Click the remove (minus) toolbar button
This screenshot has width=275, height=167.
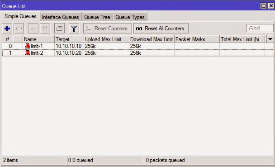tap(19, 29)
